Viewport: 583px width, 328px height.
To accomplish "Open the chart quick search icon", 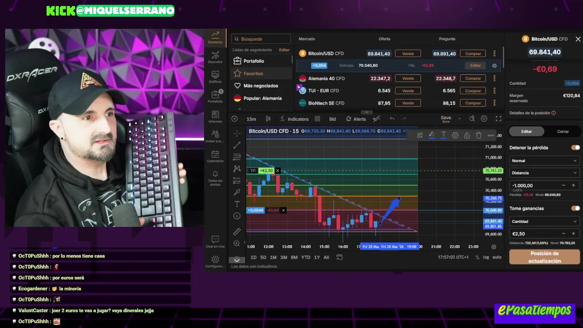I will (472, 119).
